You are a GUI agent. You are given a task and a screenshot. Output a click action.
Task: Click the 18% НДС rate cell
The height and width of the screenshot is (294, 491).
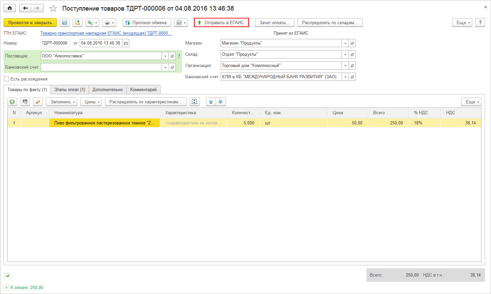point(425,123)
